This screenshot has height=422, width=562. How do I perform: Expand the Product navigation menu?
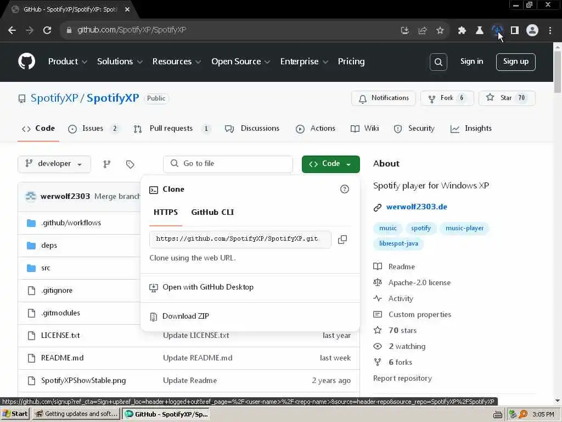pos(68,62)
